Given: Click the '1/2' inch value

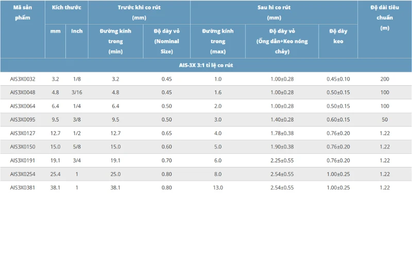Looking at the screenshot, I should point(77,133).
